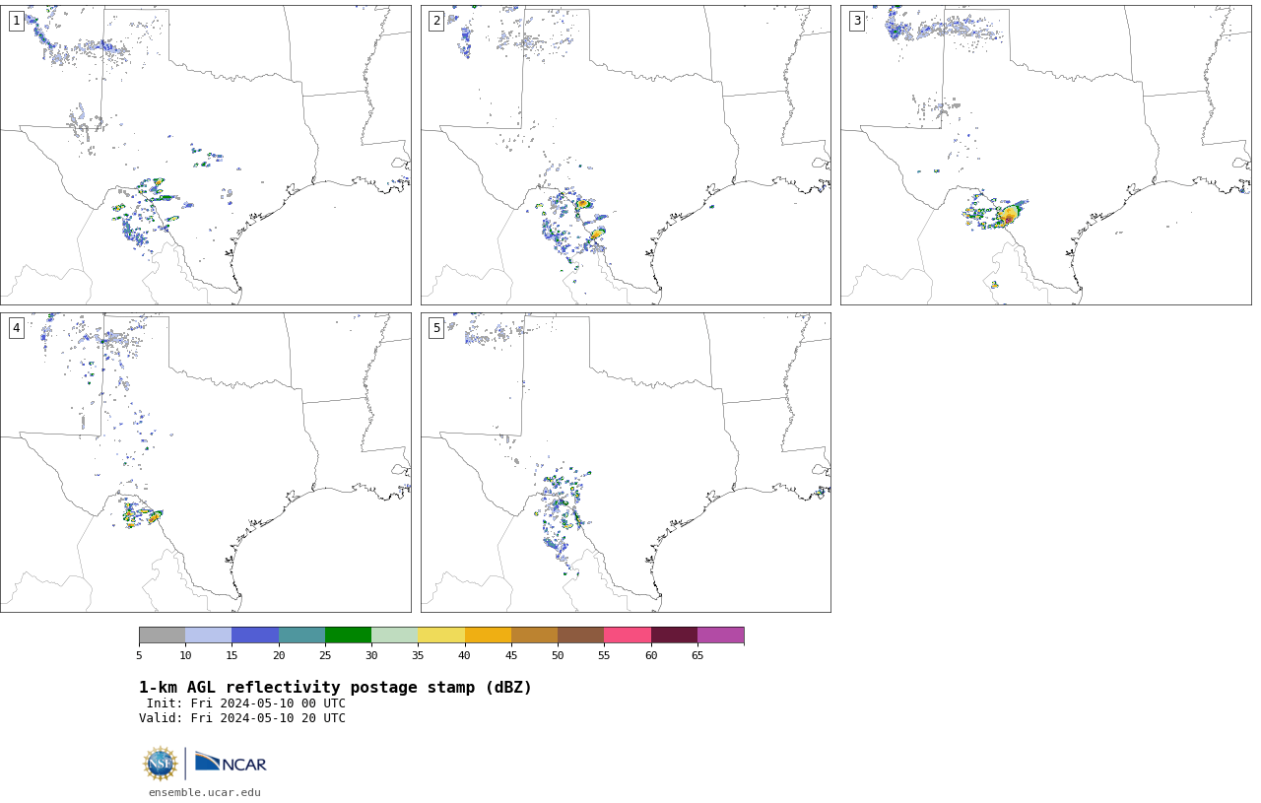Click the 'Init: Fri 2024-05-10 00 UTC' line
Screen dimensions: 1261x803
pos(246,703)
